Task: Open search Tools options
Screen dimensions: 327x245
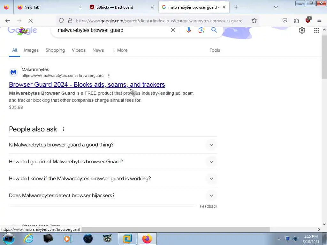Action: 215,50
